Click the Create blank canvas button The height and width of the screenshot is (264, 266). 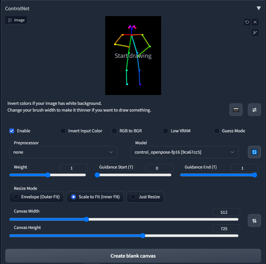(133, 256)
